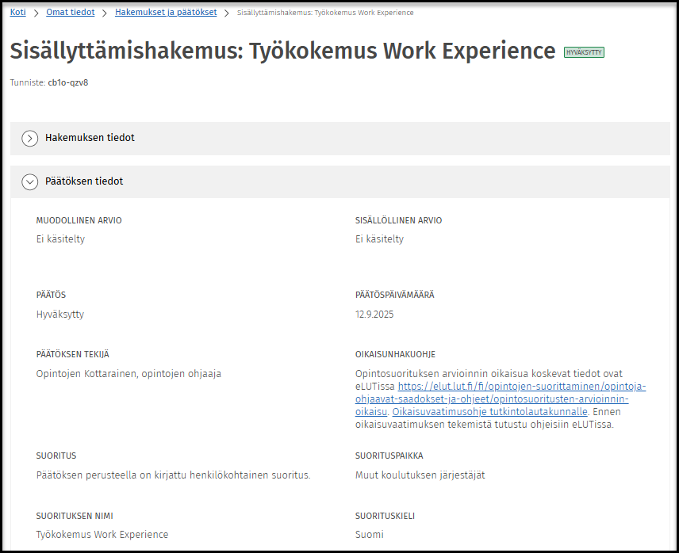679x553 pixels.
Task: Click the current page breadcrumb text
Action: pos(325,13)
